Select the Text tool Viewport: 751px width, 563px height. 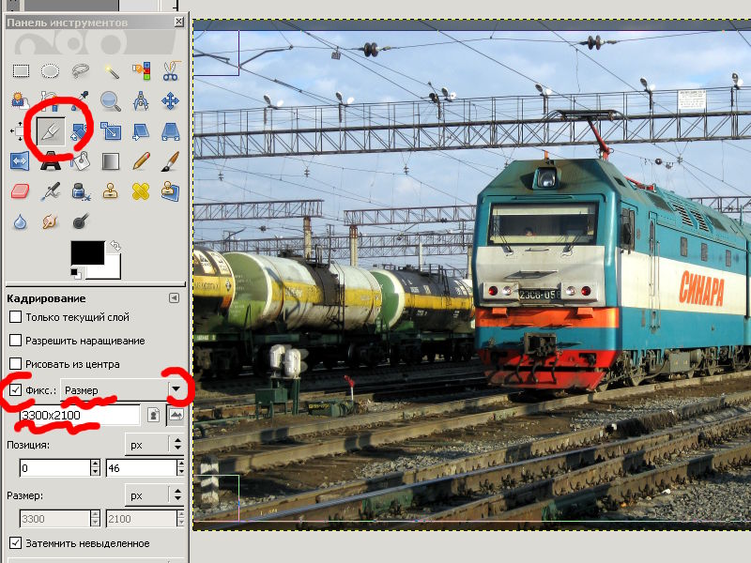point(51,161)
